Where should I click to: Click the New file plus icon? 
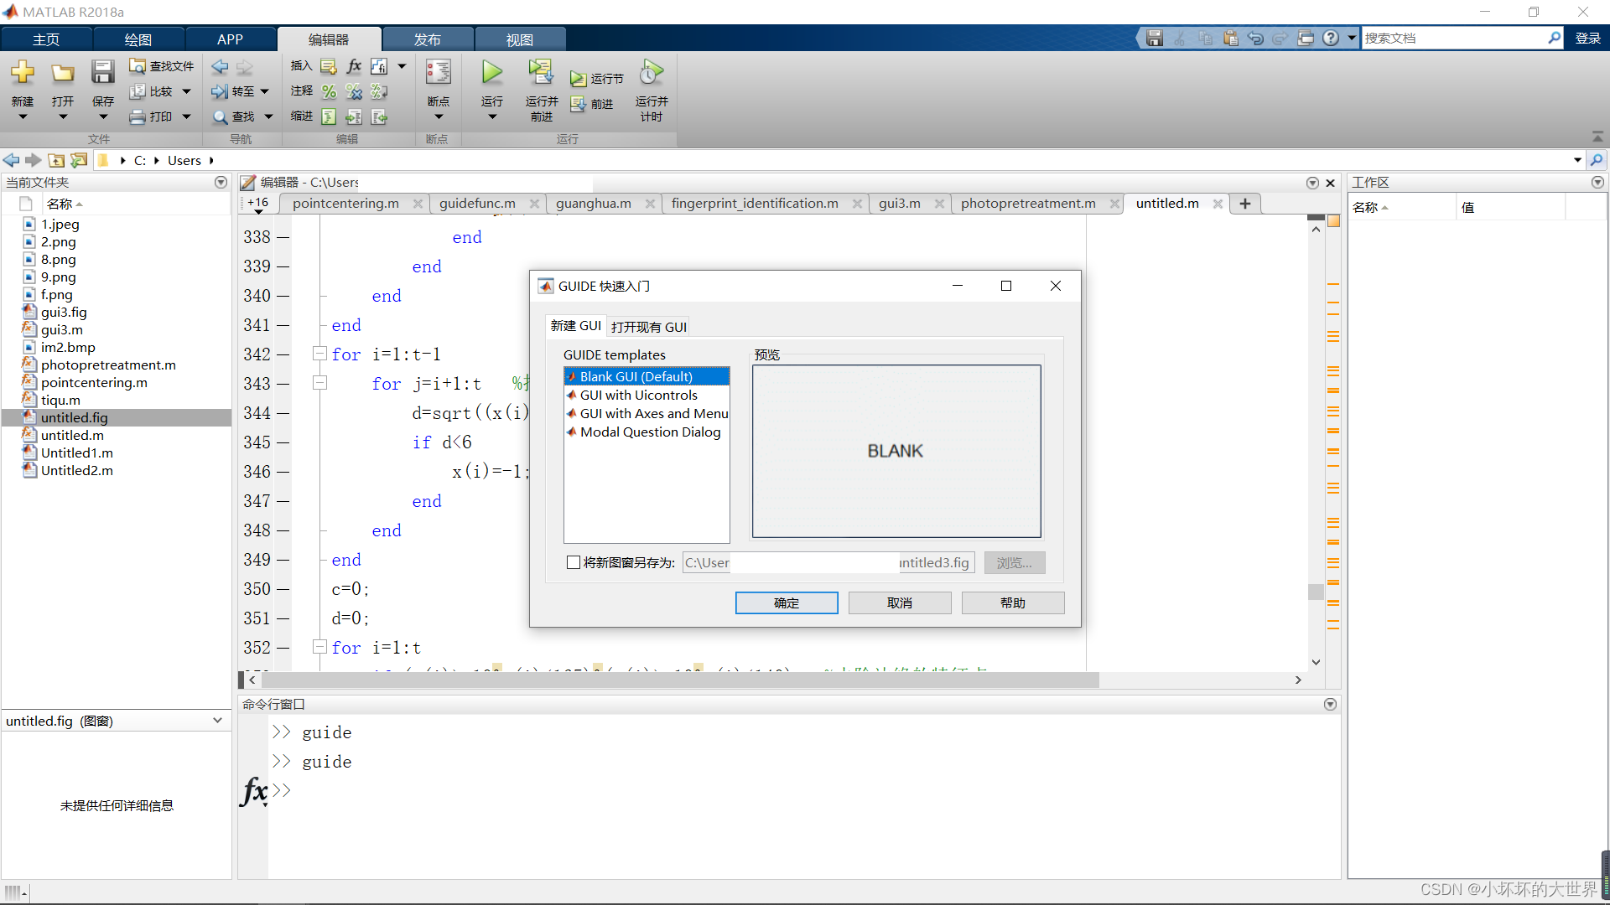click(23, 73)
